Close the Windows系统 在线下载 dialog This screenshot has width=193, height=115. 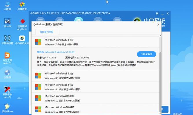click(158, 25)
